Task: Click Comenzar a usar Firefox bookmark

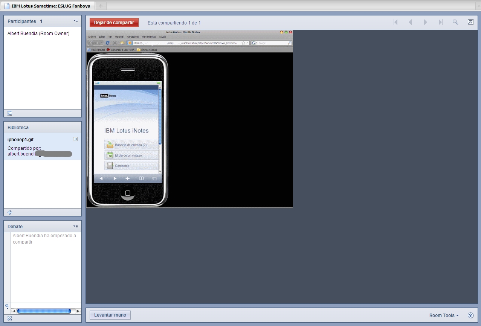Action: click(120, 50)
